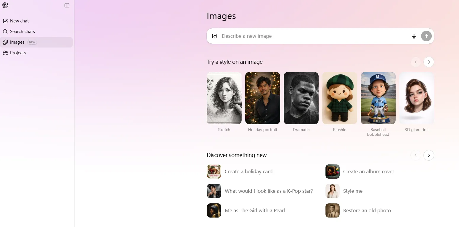Open the Create a holiday card suggestion
The image size is (459, 227).
(248, 171)
